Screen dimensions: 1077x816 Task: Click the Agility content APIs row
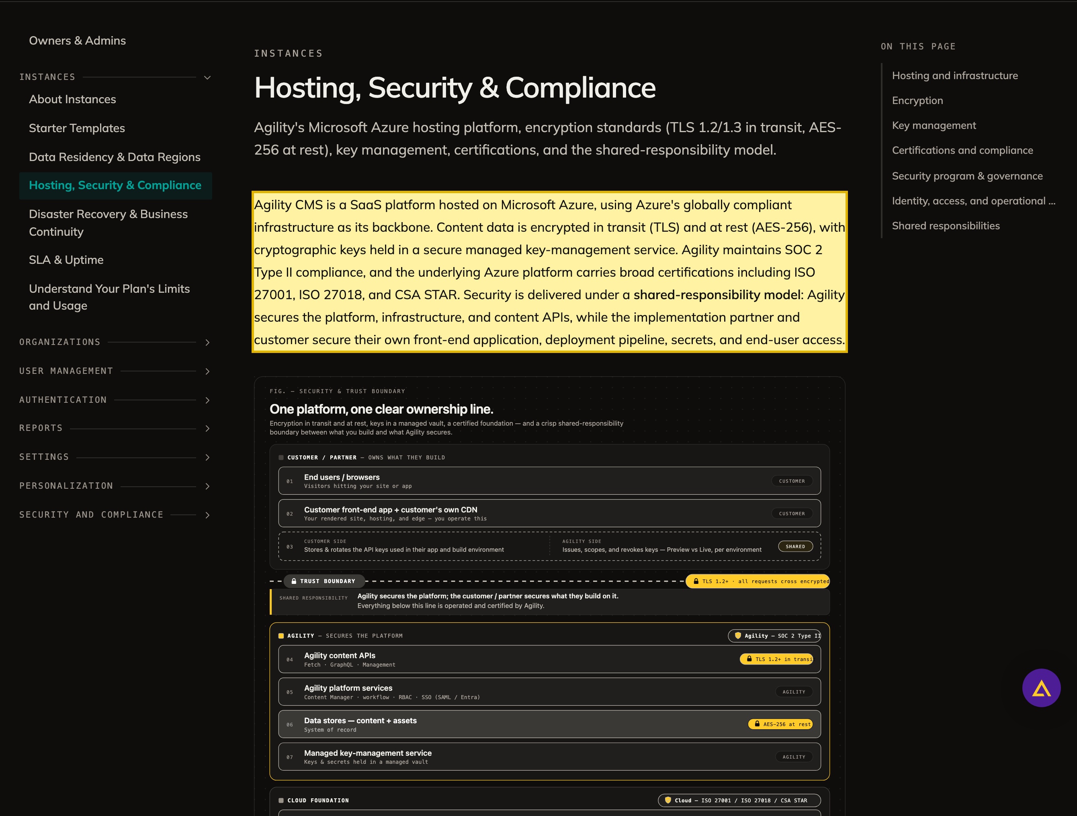tap(549, 659)
